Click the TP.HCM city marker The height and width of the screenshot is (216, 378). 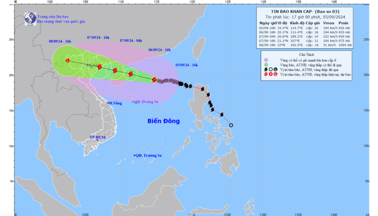[97, 140]
